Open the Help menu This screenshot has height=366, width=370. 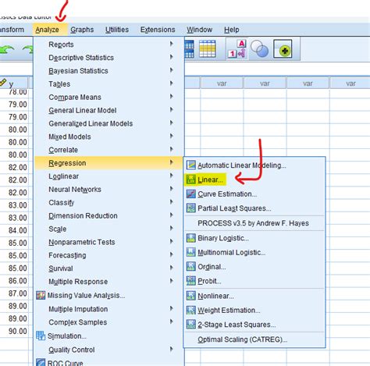232,30
